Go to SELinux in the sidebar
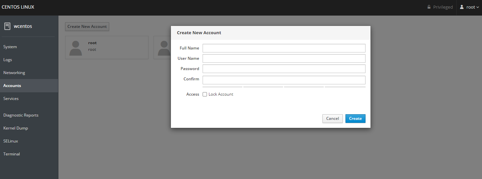Viewport: 482px width, 179px height. 29,141
